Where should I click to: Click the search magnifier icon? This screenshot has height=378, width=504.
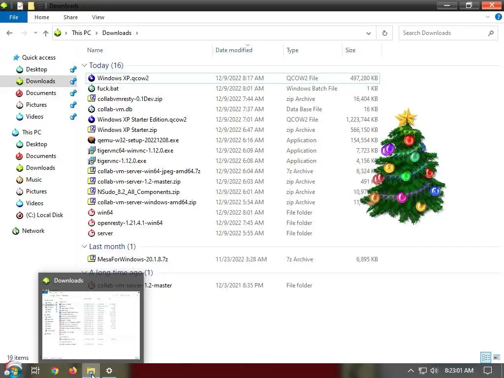tap(491, 33)
